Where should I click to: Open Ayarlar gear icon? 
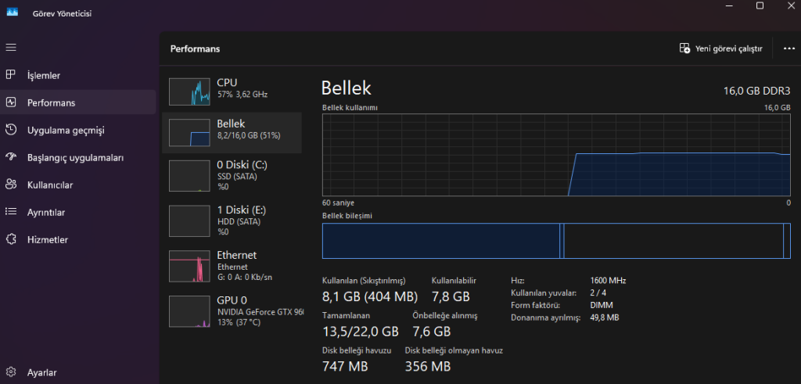11,372
